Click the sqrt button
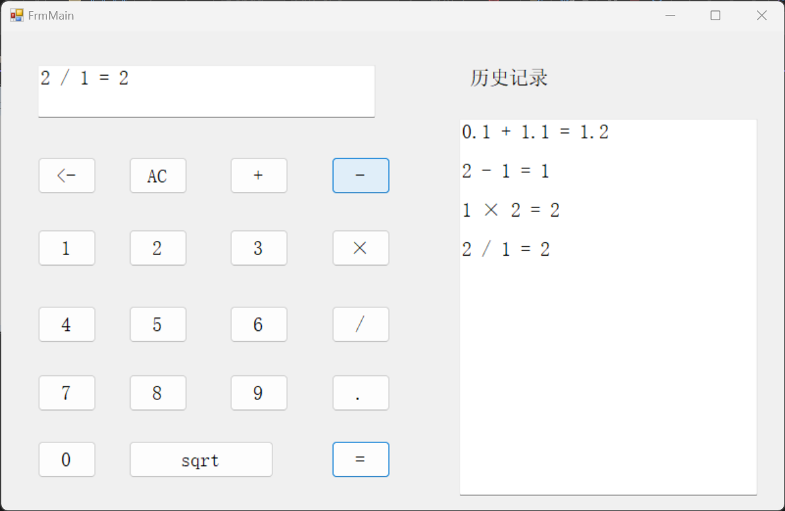This screenshot has width=785, height=511. pos(200,459)
